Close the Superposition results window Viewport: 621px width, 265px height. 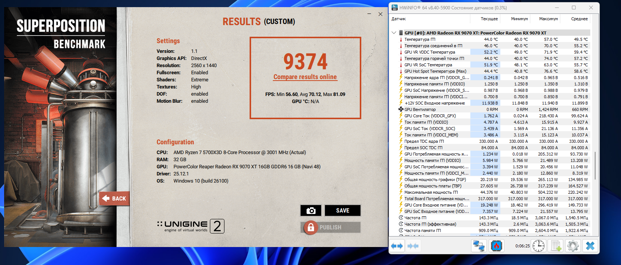[380, 14]
